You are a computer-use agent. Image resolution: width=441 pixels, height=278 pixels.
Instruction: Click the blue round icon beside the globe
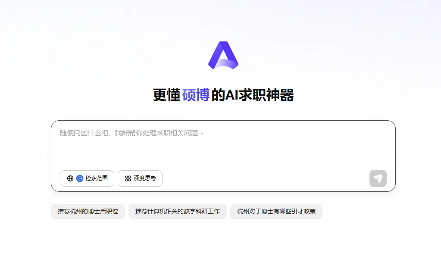click(x=80, y=178)
